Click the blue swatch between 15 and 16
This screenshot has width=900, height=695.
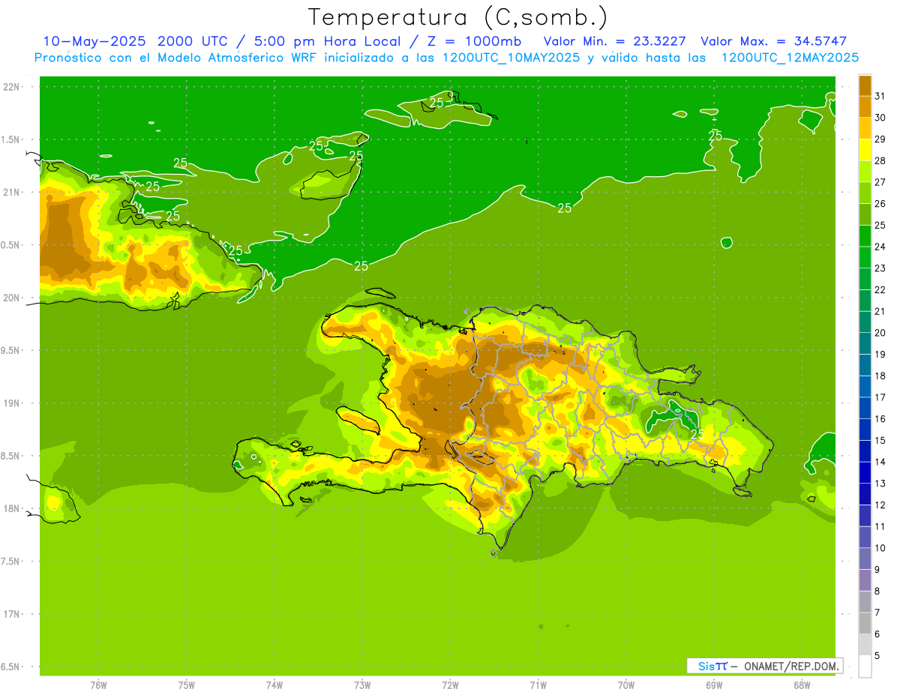pyautogui.click(x=865, y=430)
